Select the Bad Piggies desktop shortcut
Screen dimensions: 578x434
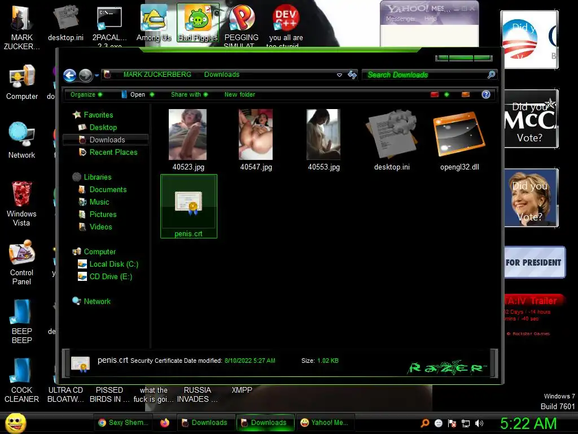(198, 23)
